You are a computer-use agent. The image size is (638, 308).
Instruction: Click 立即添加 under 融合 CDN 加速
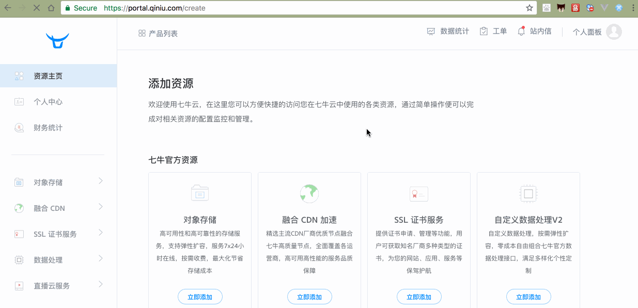click(x=309, y=297)
